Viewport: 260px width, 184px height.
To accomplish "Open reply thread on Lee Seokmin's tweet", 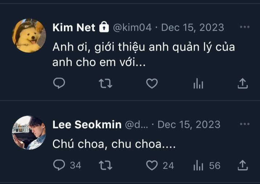I will (67, 165).
